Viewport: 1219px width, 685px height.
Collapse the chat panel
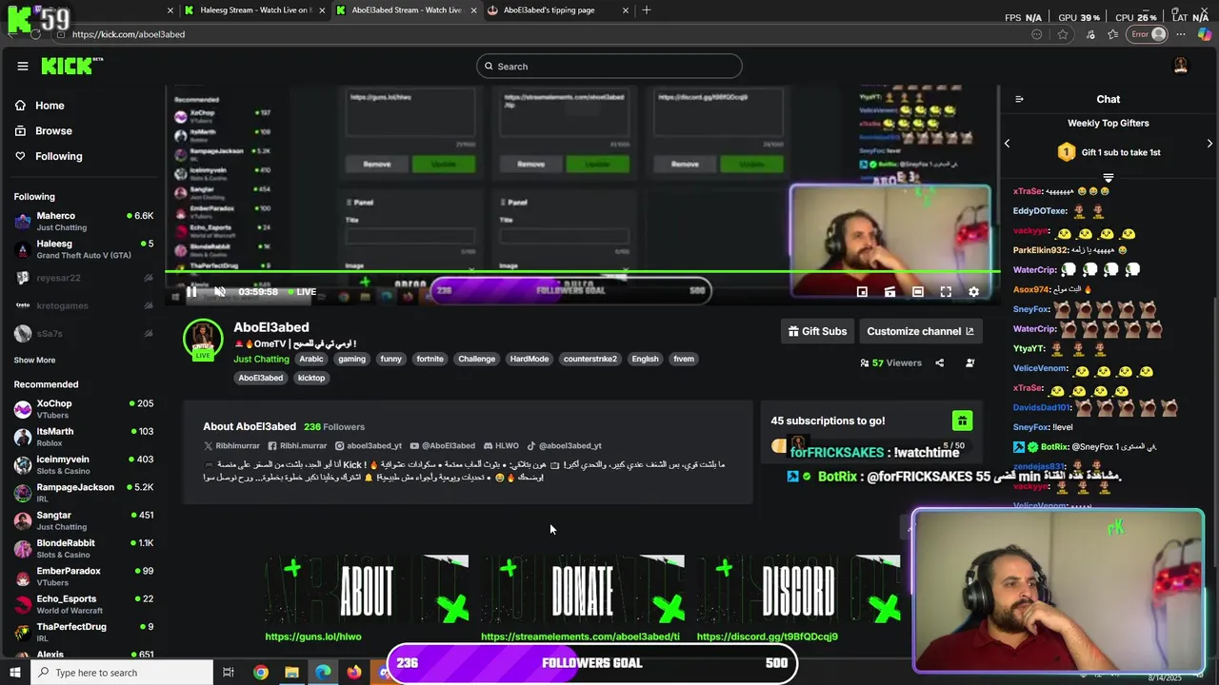click(x=1019, y=99)
